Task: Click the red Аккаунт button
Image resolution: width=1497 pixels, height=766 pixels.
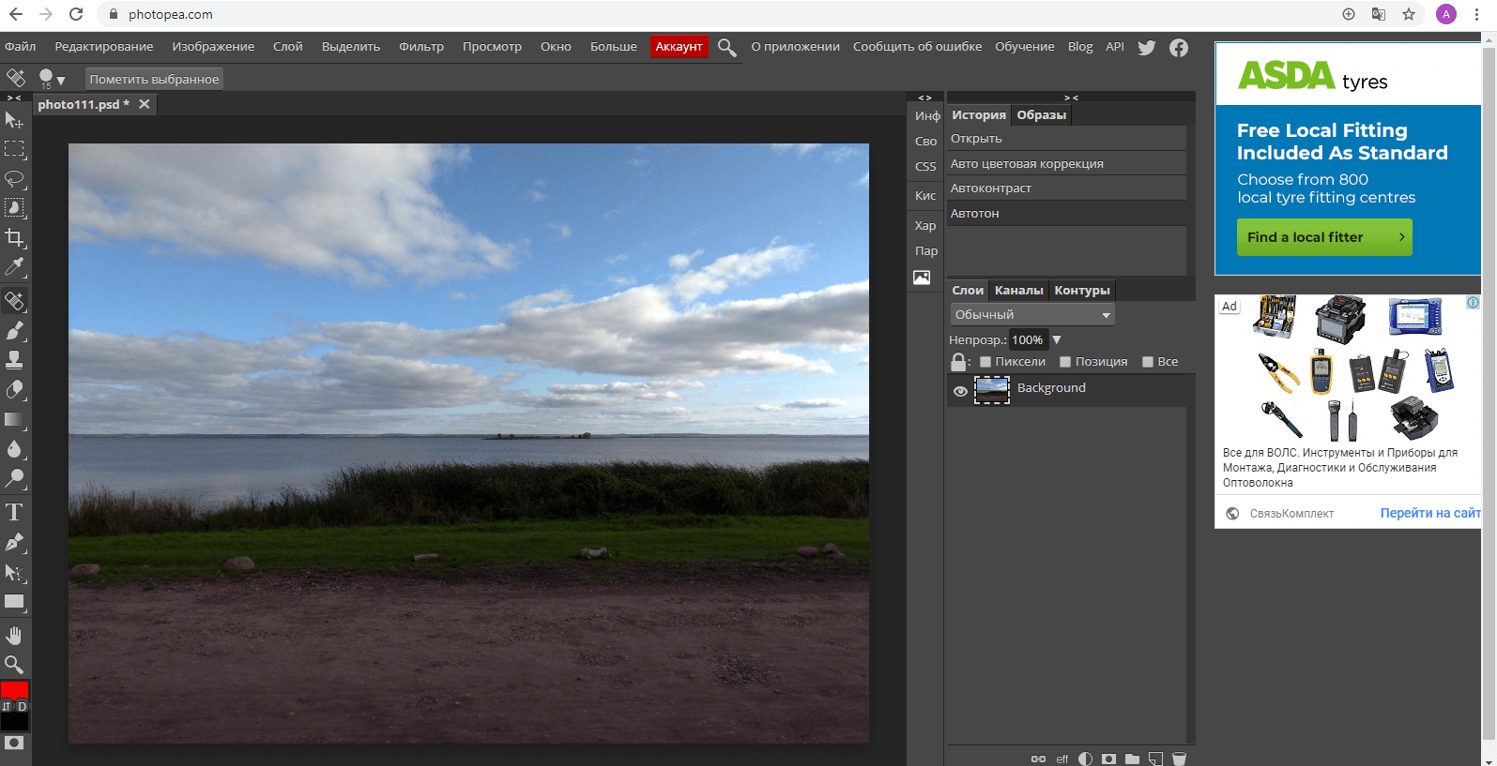Action: (679, 46)
